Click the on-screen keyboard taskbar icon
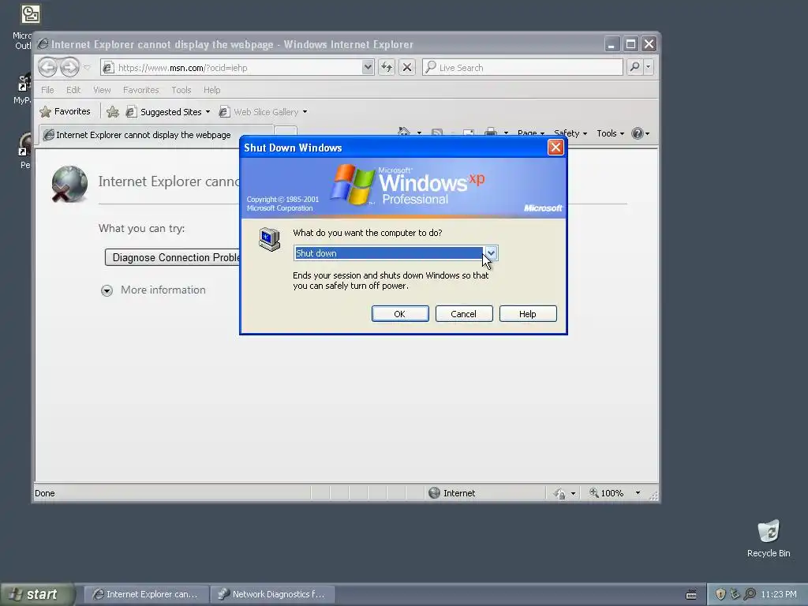The width and height of the screenshot is (808, 606). pos(691,595)
